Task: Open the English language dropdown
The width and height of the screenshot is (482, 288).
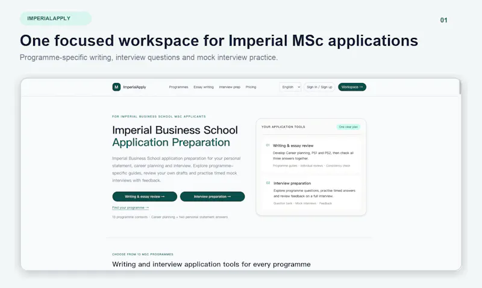Action: click(290, 87)
